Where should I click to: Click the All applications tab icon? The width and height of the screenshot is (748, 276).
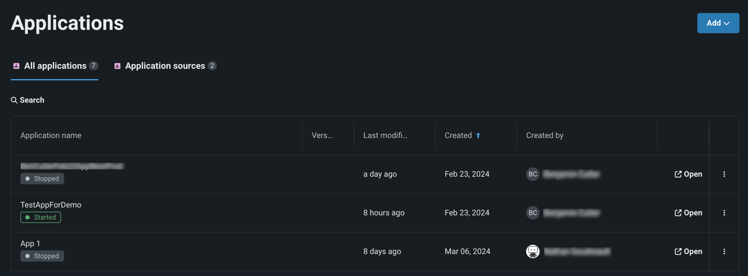tap(16, 66)
